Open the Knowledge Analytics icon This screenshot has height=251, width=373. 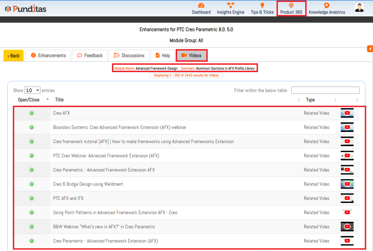(x=327, y=6)
